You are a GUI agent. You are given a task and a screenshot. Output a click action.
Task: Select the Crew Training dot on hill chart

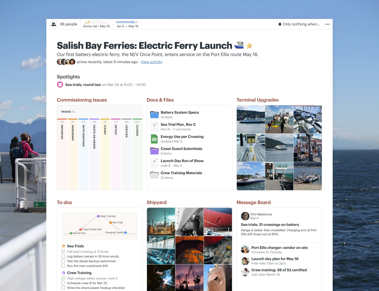(x=98, y=216)
